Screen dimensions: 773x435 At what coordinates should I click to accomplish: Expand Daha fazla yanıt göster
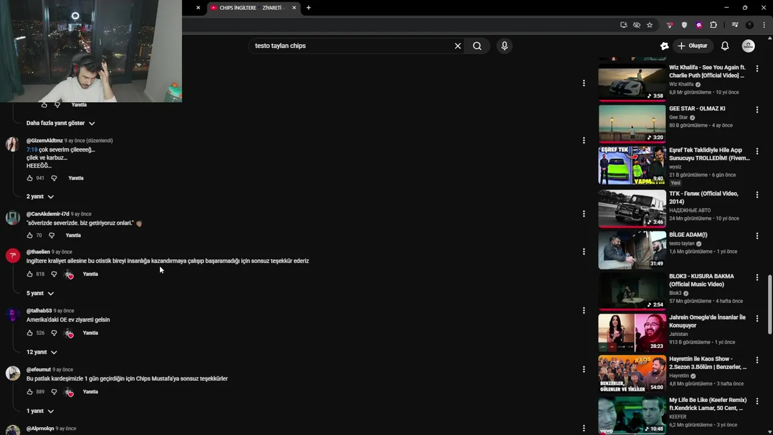[x=60, y=123]
